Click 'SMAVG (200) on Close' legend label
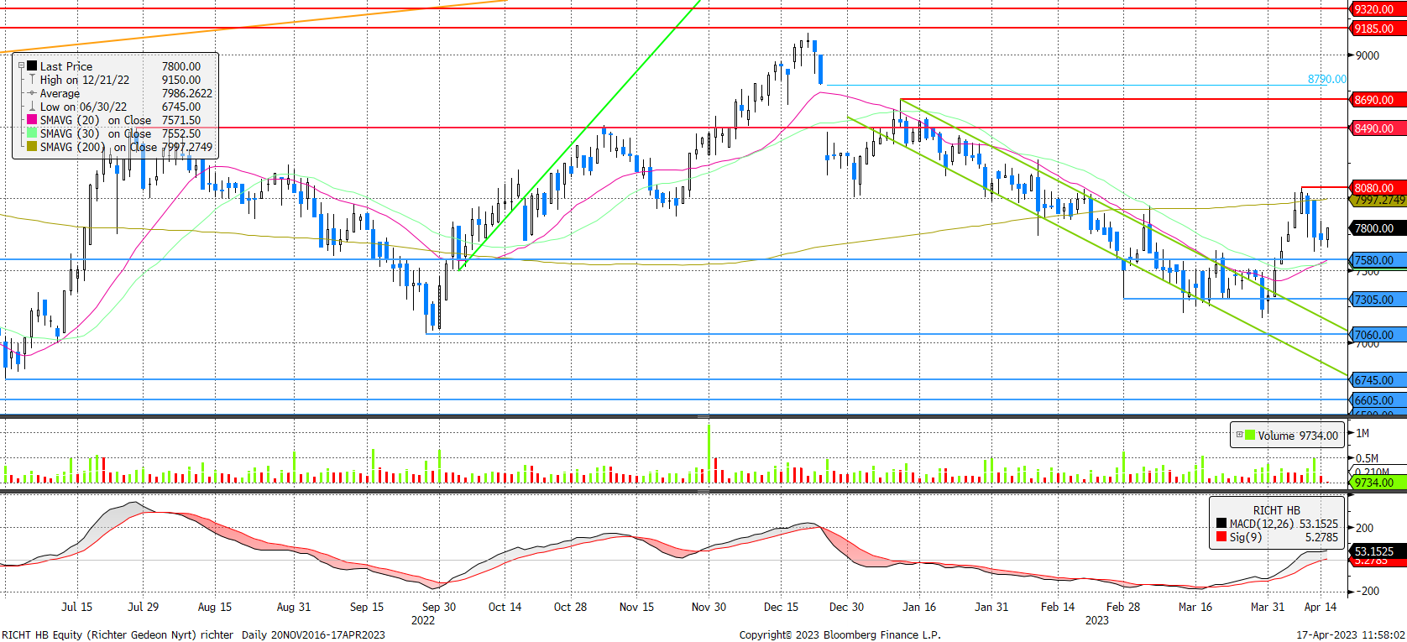The width and height of the screenshot is (1407, 642). coord(98,147)
